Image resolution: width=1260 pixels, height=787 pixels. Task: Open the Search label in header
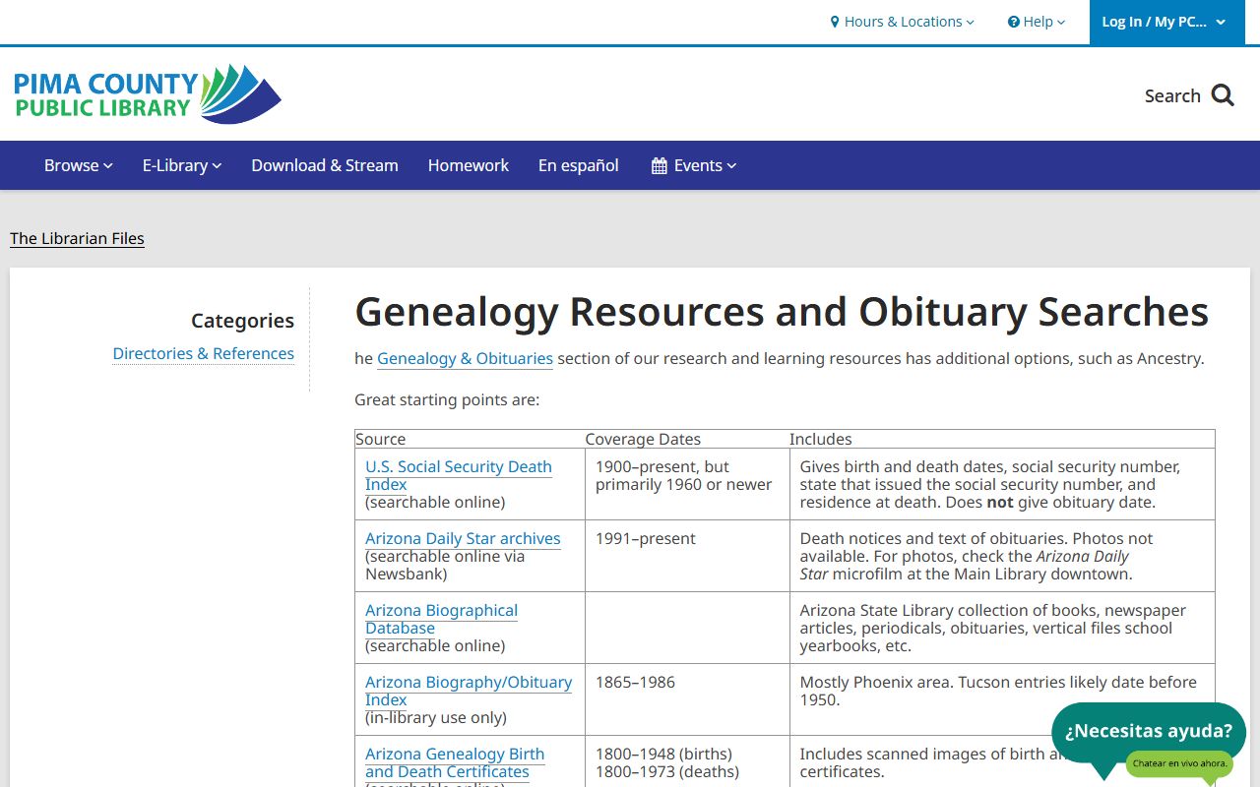pyautogui.click(x=1172, y=95)
